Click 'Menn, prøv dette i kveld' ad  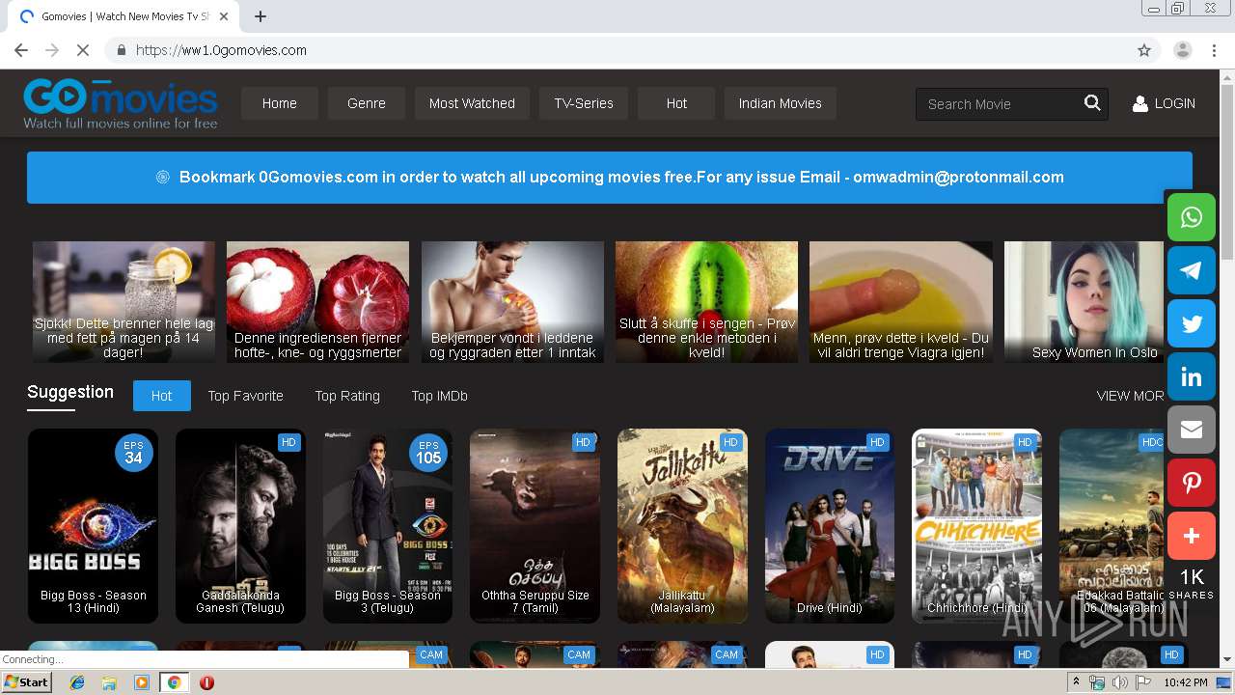901,302
